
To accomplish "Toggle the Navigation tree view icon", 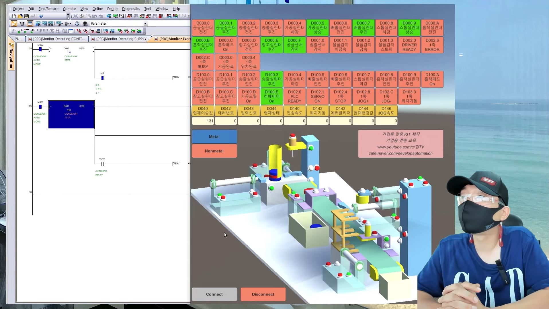I will click(x=14, y=24).
